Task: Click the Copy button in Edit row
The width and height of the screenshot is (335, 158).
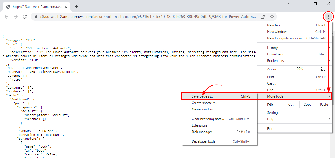Action: click(307, 105)
